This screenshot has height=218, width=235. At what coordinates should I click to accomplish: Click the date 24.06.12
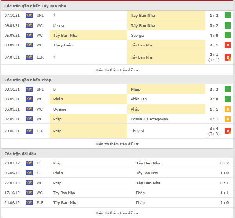(x=12, y=203)
